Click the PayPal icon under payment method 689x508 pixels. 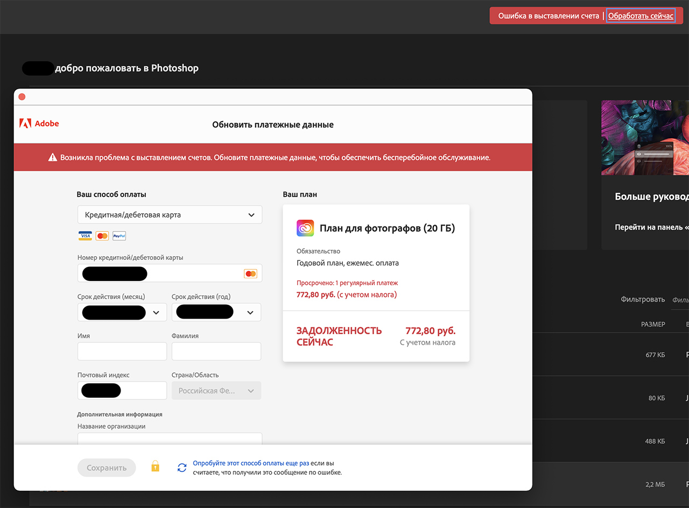119,236
